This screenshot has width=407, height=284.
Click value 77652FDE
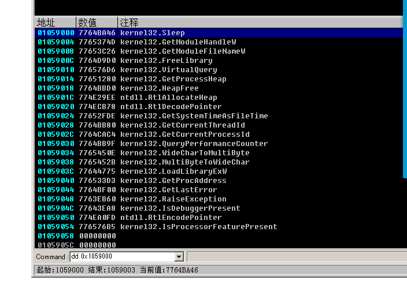97,116
